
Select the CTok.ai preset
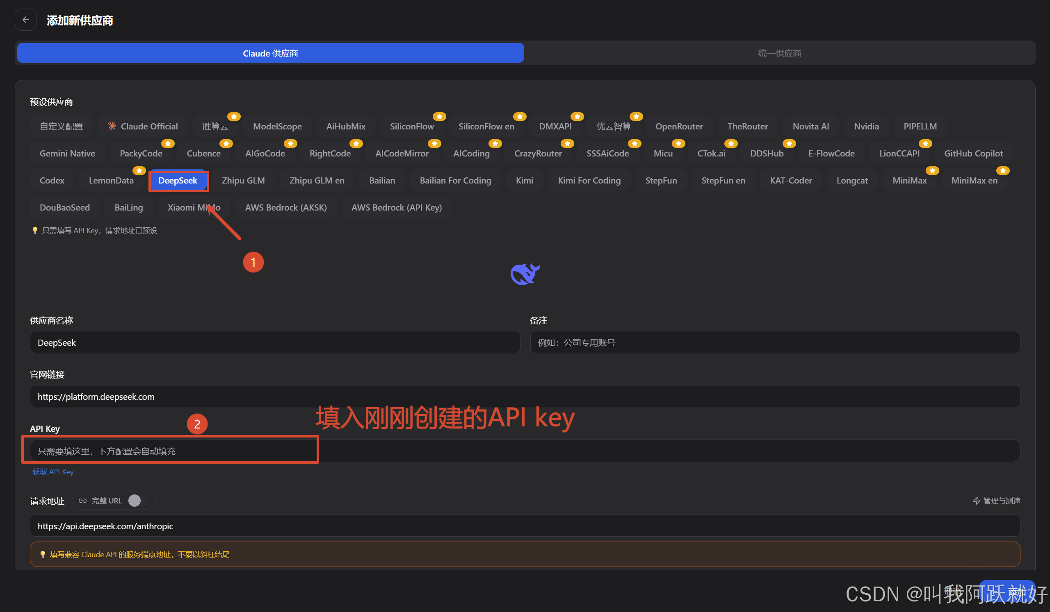(711, 153)
